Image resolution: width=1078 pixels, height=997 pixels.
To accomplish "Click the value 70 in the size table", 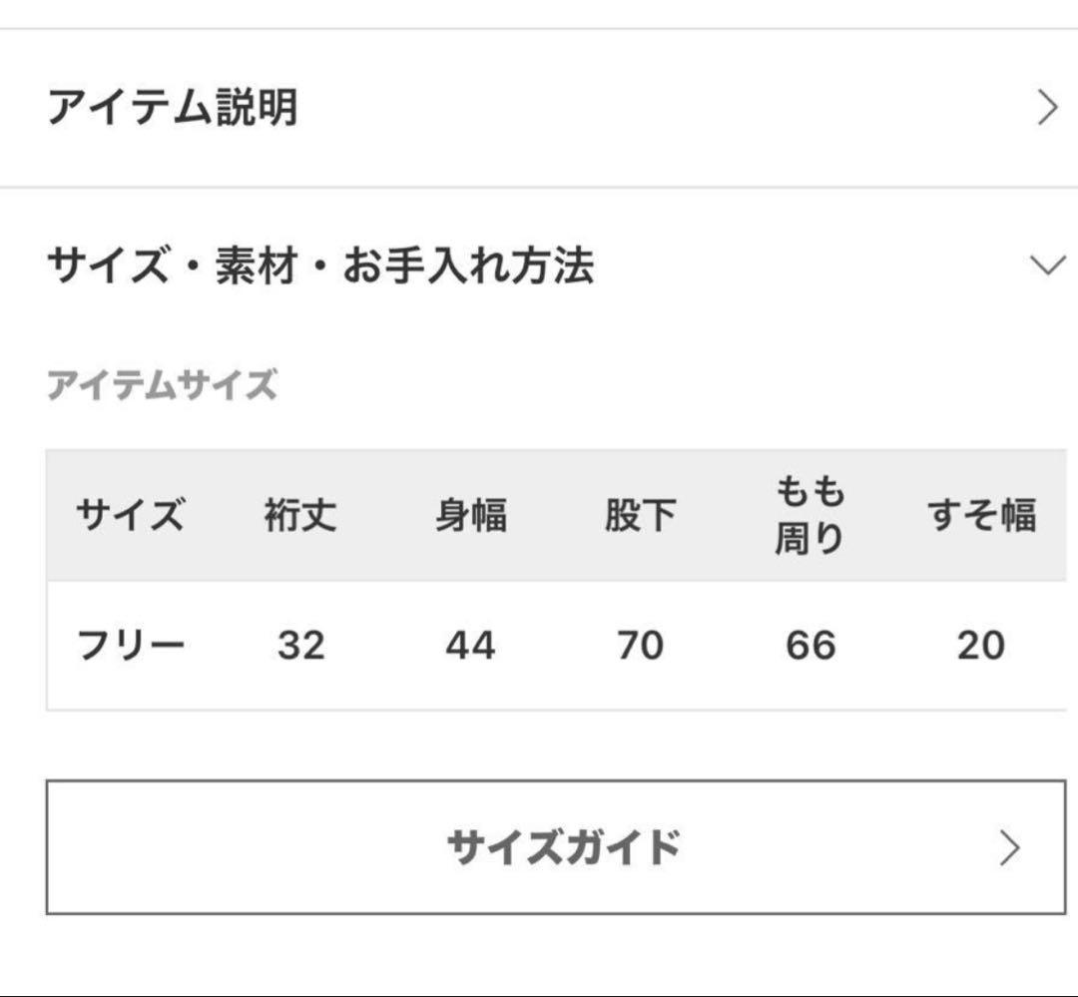I will [x=639, y=646].
